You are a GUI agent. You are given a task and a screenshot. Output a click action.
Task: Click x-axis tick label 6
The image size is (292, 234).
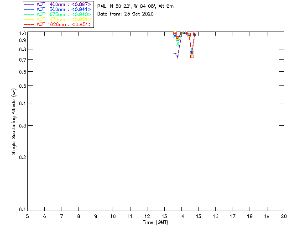45,216
